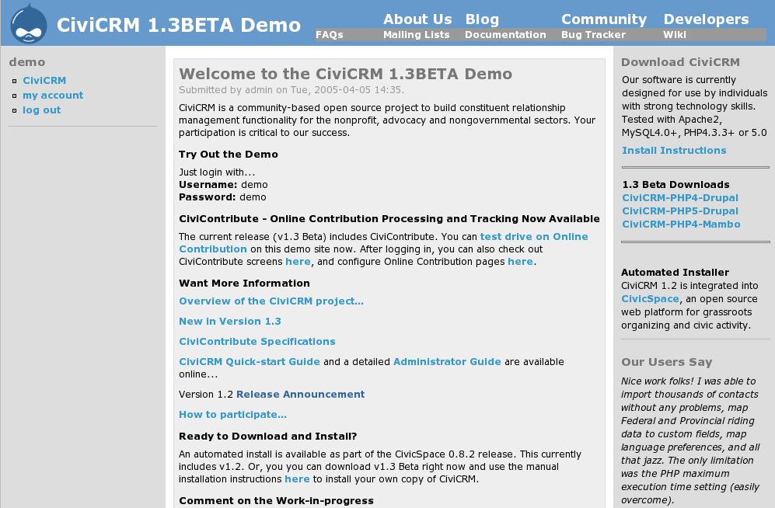Click the 'Want More Information' heading

pyautogui.click(x=244, y=284)
